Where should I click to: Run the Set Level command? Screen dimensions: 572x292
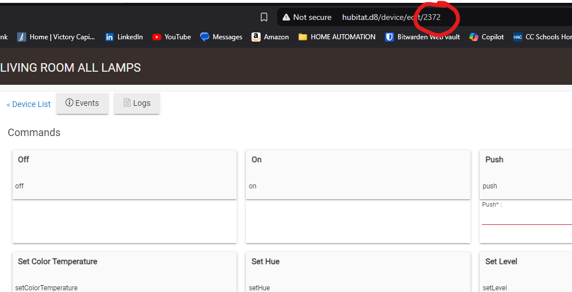click(x=526, y=272)
